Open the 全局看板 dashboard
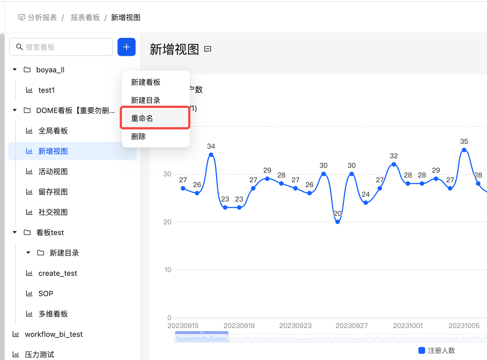 point(53,131)
